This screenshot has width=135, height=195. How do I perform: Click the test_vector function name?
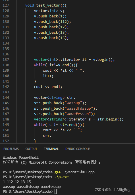pos(48,5)
